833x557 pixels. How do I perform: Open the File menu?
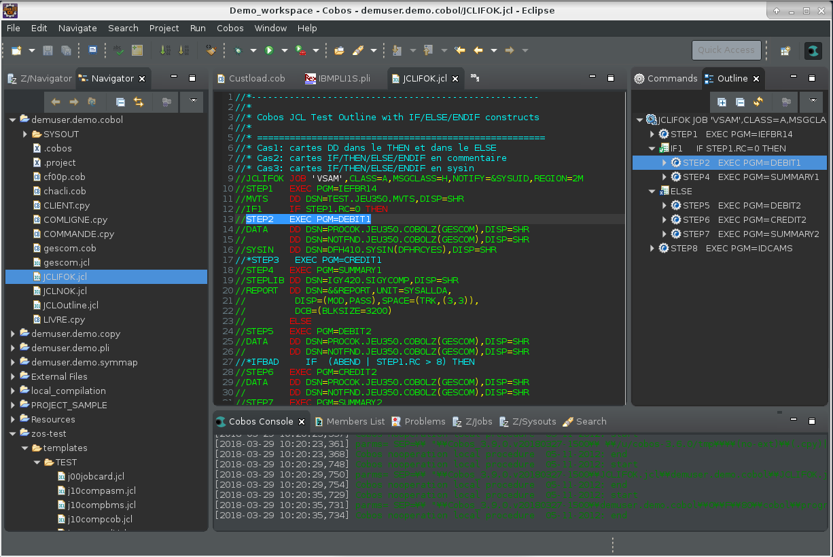pyautogui.click(x=14, y=28)
